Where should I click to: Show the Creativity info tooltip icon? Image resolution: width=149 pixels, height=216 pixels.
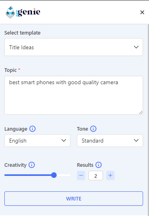(32, 165)
